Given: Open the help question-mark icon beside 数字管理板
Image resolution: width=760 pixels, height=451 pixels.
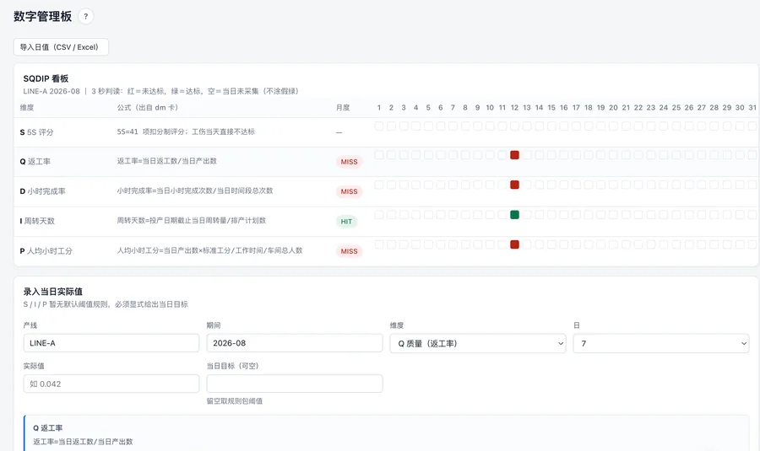Looking at the screenshot, I should (86, 17).
